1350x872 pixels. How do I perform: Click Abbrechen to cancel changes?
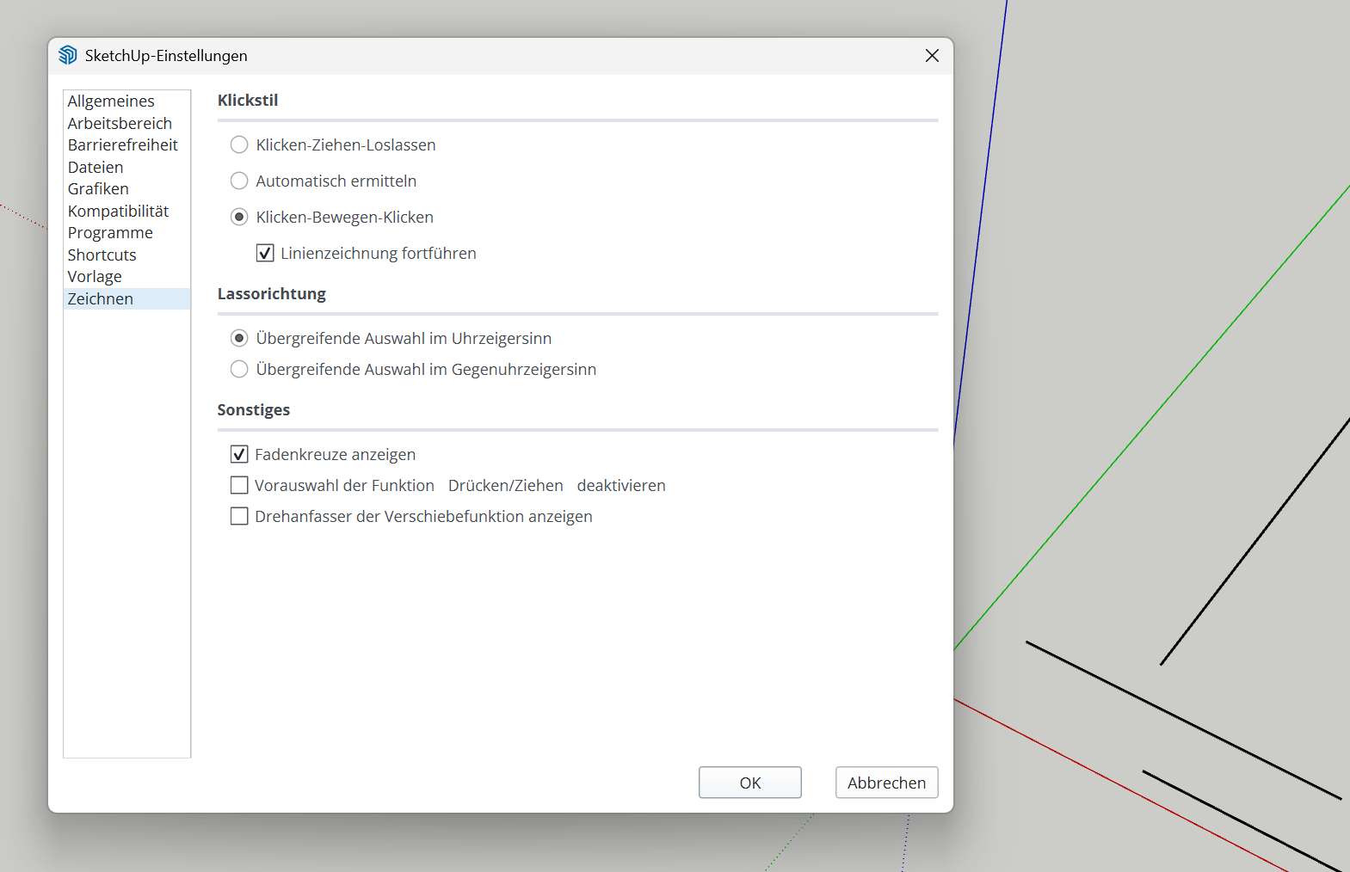point(886,783)
